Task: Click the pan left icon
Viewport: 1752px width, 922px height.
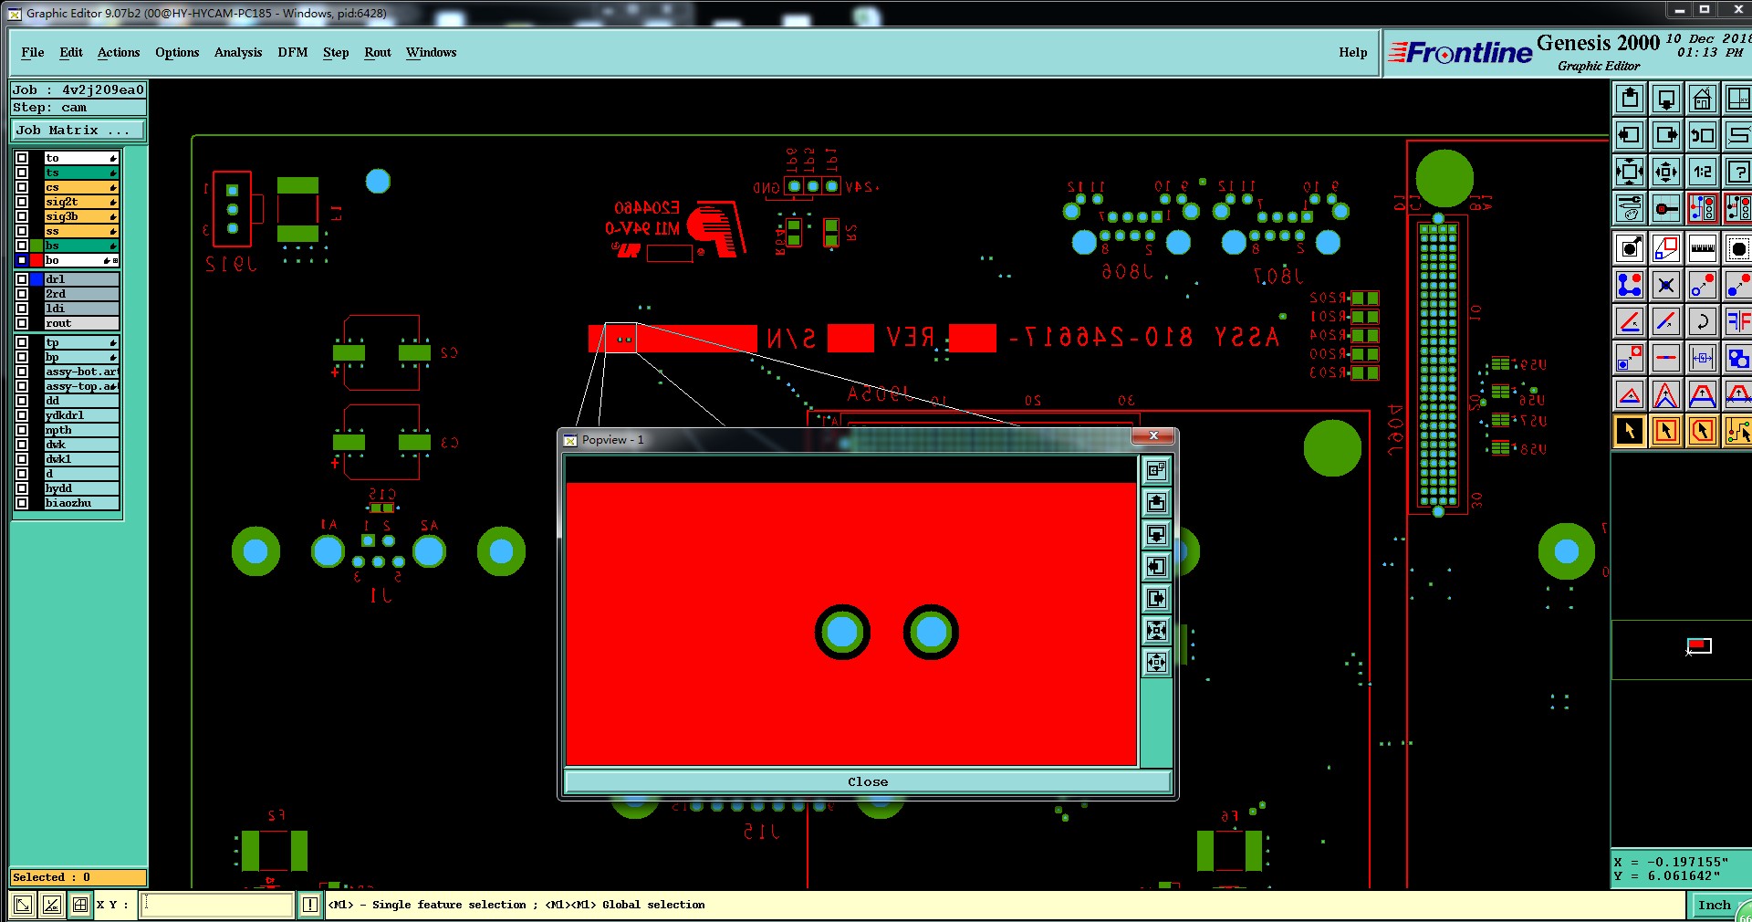Action: 1630,135
